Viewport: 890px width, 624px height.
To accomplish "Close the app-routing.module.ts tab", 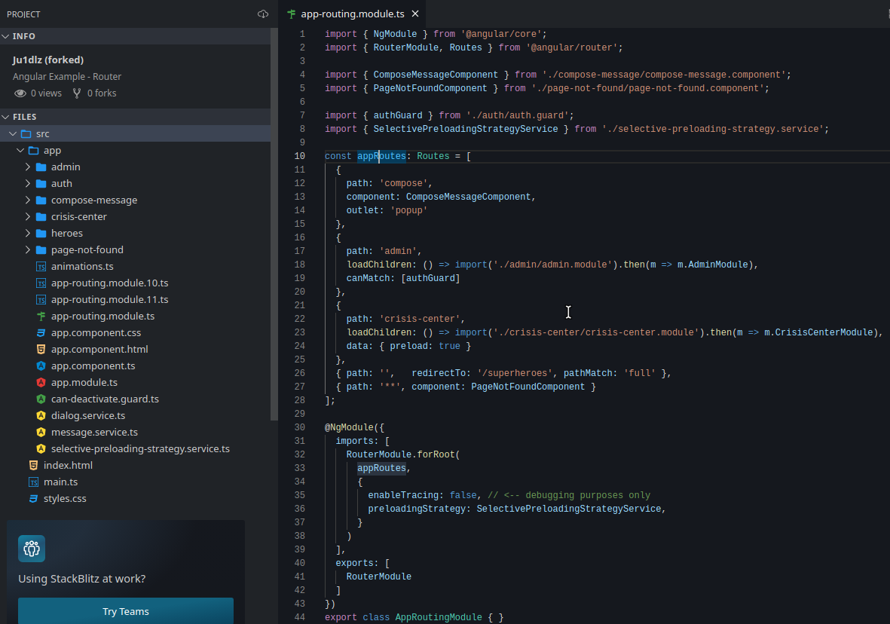I will click(414, 14).
